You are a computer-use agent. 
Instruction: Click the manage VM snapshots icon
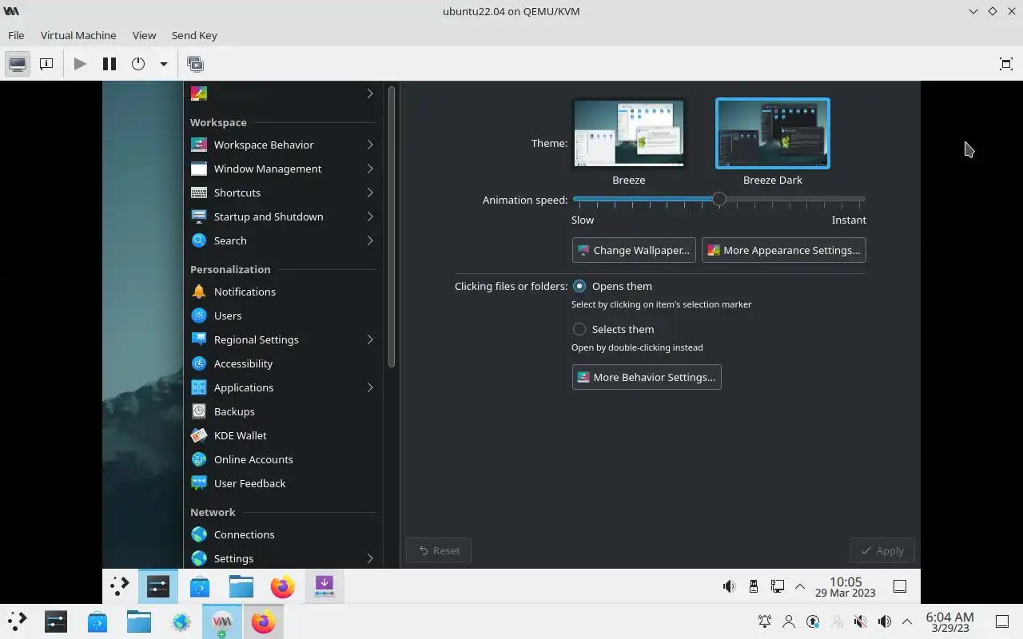[195, 64]
